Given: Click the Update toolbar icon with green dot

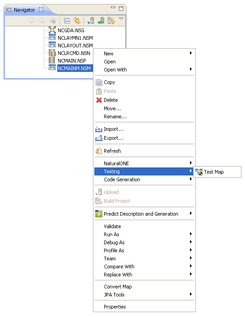Looking at the screenshot, I should pos(101,21).
